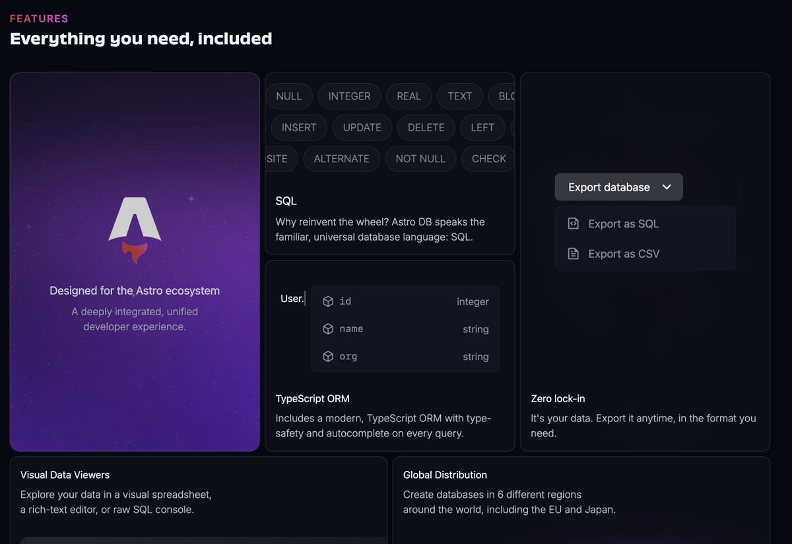Click the ALTERNATE keyword pill
Image resolution: width=792 pixels, height=544 pixels.
pos(341,159)
